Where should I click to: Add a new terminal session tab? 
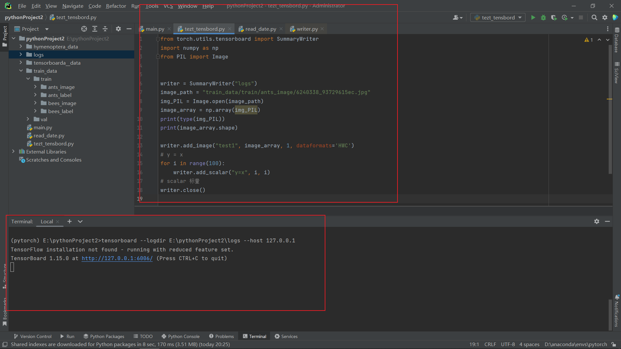point(69,221)
